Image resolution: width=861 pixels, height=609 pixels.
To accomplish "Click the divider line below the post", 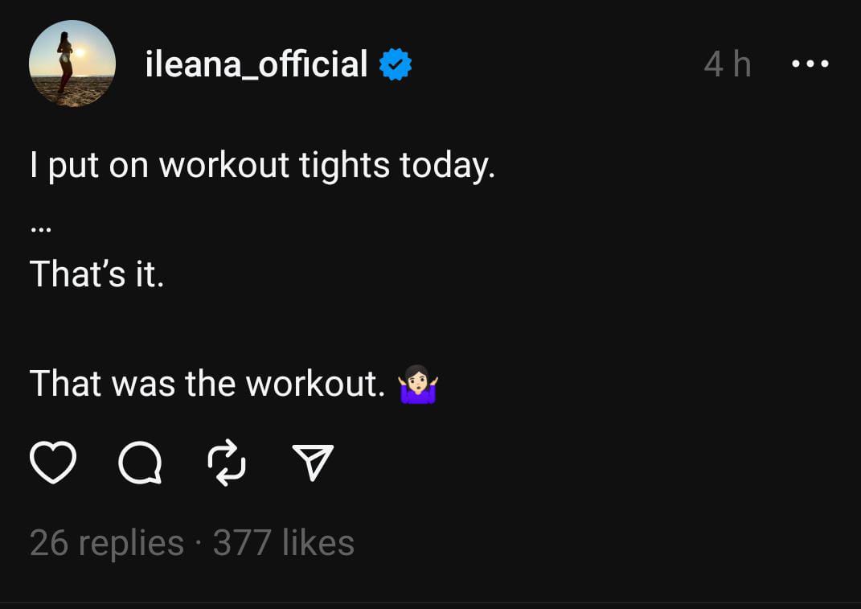I will click(430, 602).
